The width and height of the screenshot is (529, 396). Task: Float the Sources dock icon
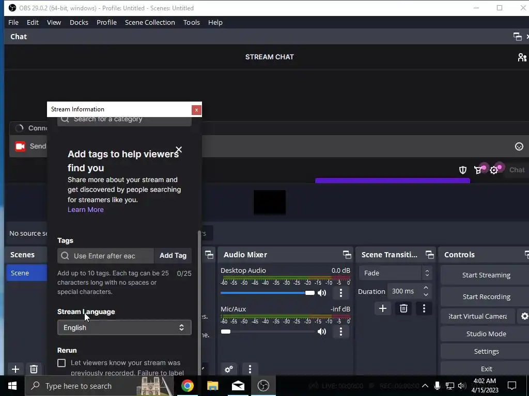tap(209, 255)
